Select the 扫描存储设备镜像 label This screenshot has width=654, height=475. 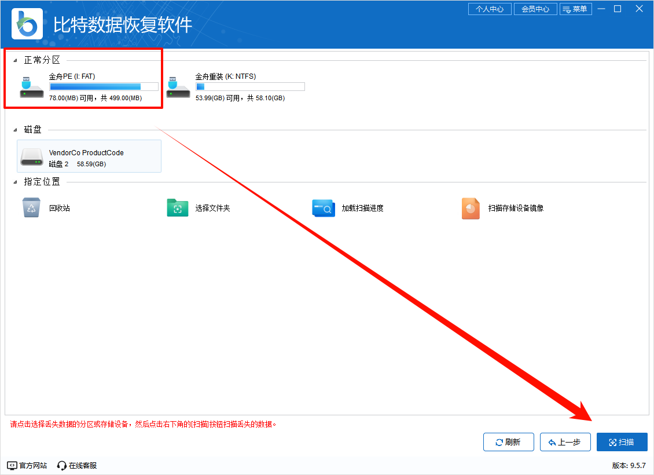(x=516, y=208)
